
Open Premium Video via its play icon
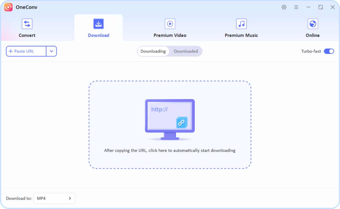point(170,24)
